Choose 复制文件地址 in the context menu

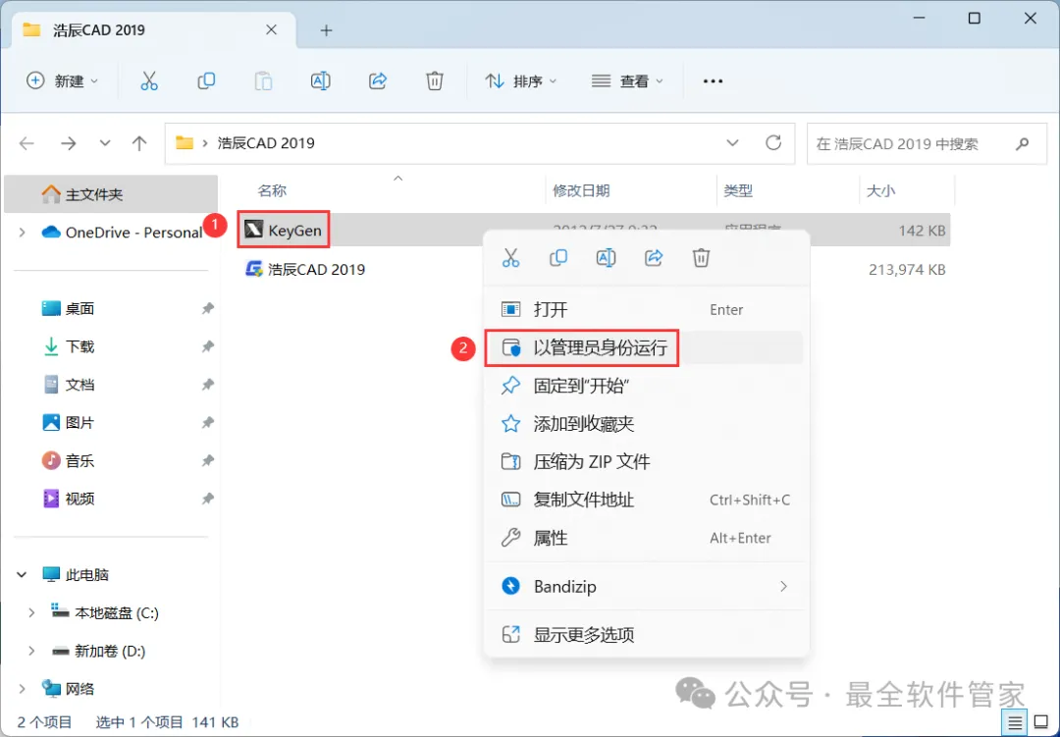click(646, 500)
